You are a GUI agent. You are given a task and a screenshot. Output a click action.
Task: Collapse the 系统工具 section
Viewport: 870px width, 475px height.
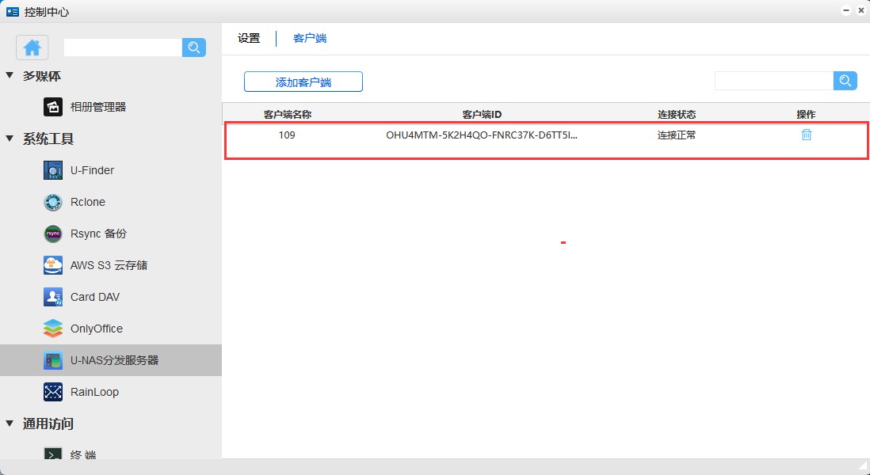(10, 139)
